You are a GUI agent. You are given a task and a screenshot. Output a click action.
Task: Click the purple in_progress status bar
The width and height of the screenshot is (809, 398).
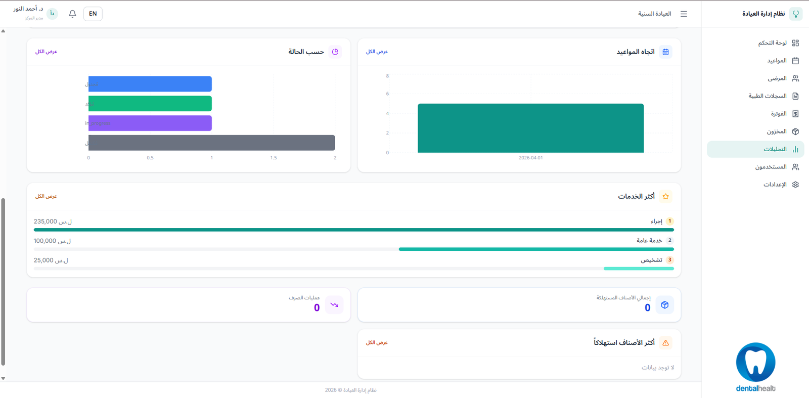pos(150,123)
